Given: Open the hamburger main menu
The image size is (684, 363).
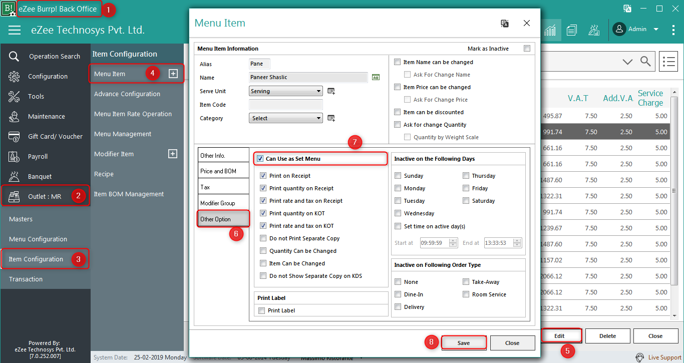Looking at the screenshot, I should (15, 30).
